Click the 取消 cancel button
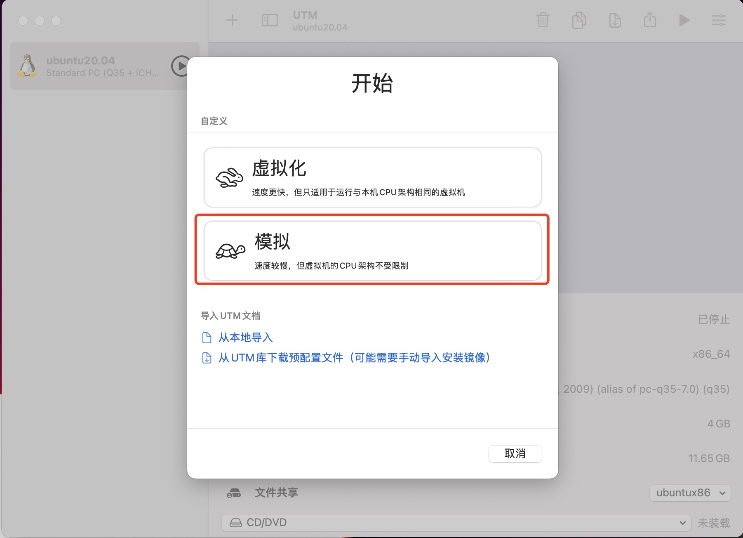Viewport: 743px width, 538px height. tap(515, 453)
